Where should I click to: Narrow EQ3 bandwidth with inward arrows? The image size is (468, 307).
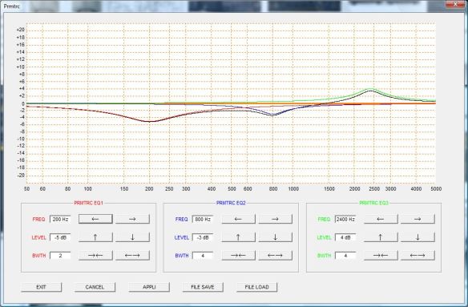tap(381, 256)
